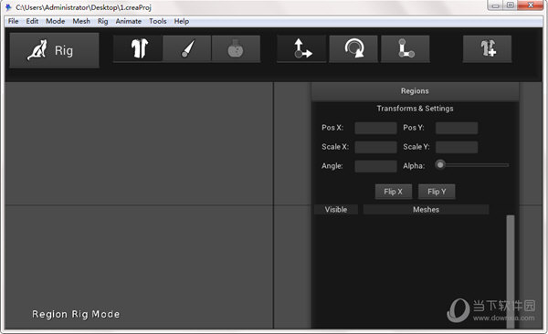Close the 1.creaProj window
This screenshot has height=334, width=548.
click(x=530, y=5)
